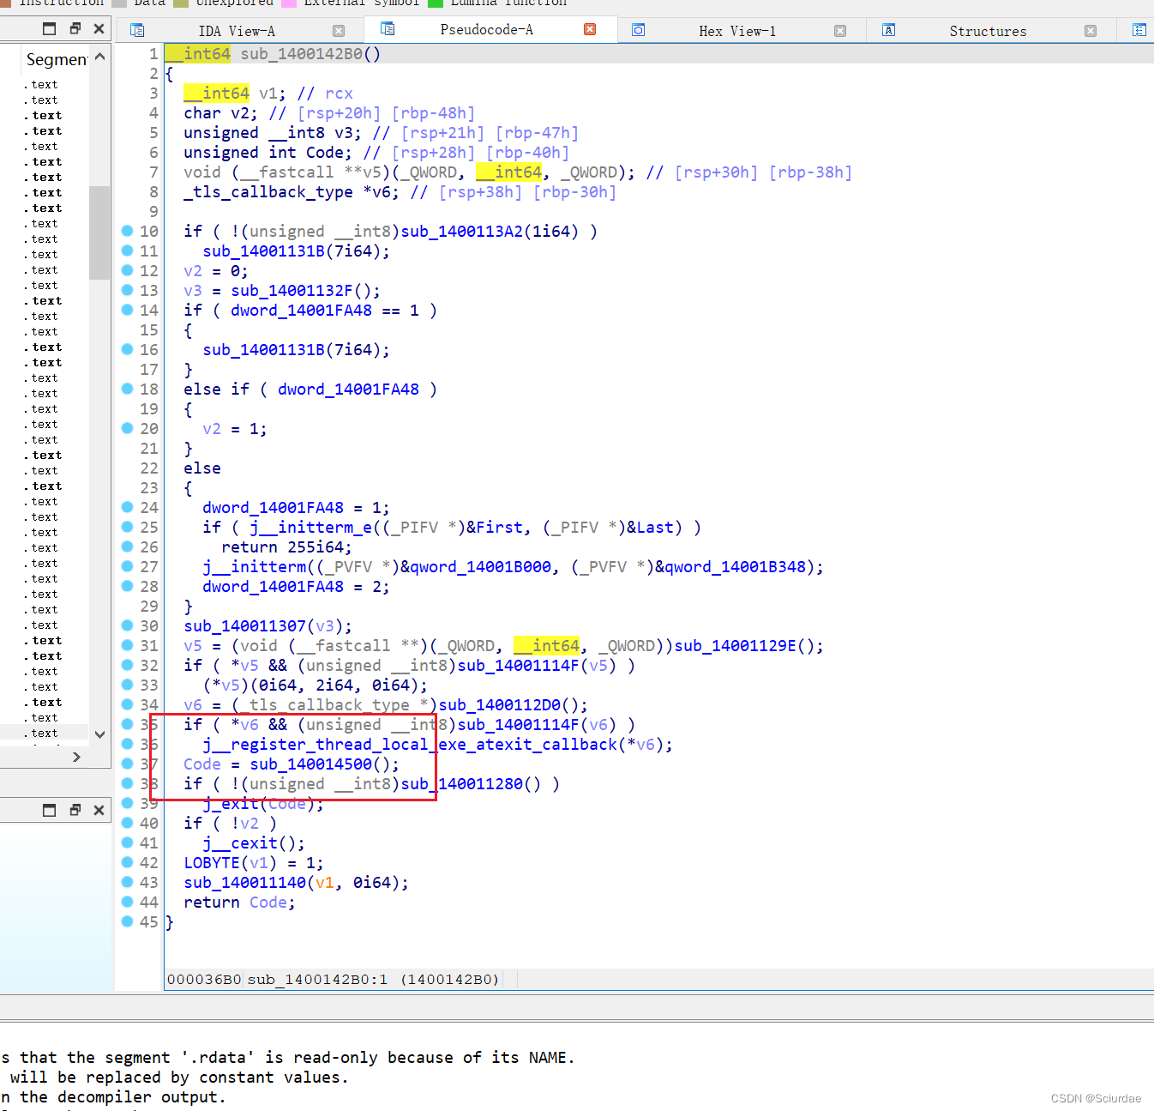Switch to the IDA View-A tab
The width and height of the screenshot is (1154, 1111).
click(237, 31)
